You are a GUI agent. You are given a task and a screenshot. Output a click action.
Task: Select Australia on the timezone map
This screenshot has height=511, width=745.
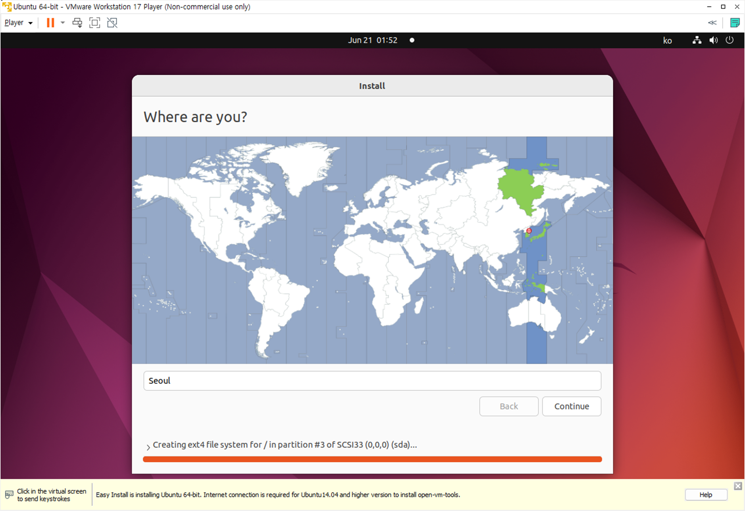pyautogui.click(x=534, y=313)
